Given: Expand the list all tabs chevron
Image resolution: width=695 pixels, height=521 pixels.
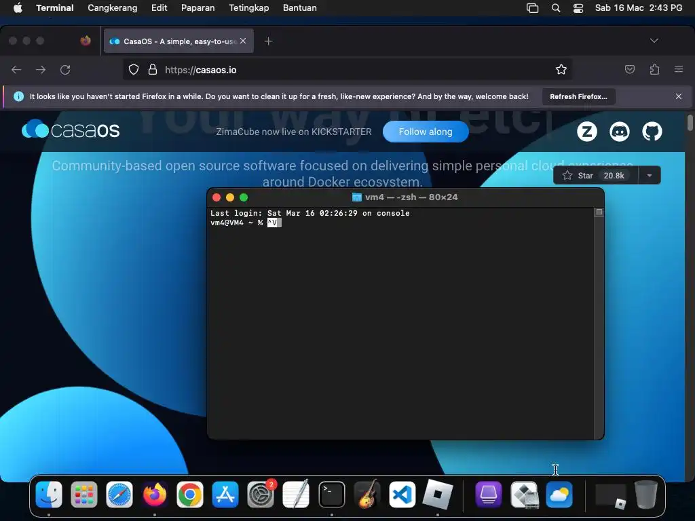Looking at the screenshot, I should point(654,41).
